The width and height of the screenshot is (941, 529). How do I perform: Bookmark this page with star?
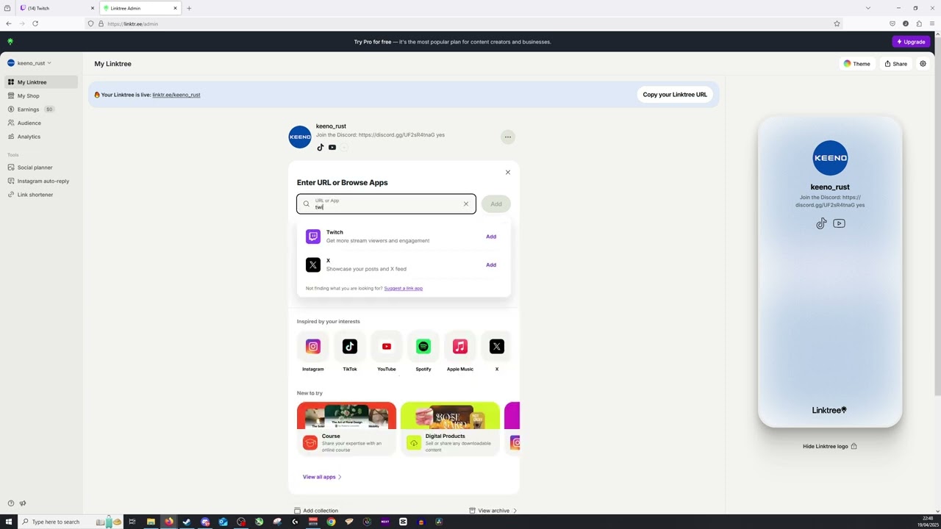pos(837,24)
